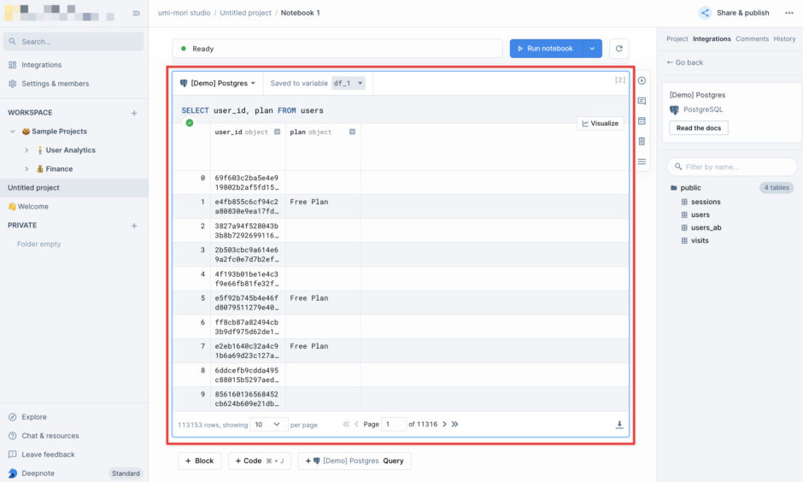This screenshot has width=803, height=482.
Task: Expand the User Analytics project
Action: click(x=27, y=150)
